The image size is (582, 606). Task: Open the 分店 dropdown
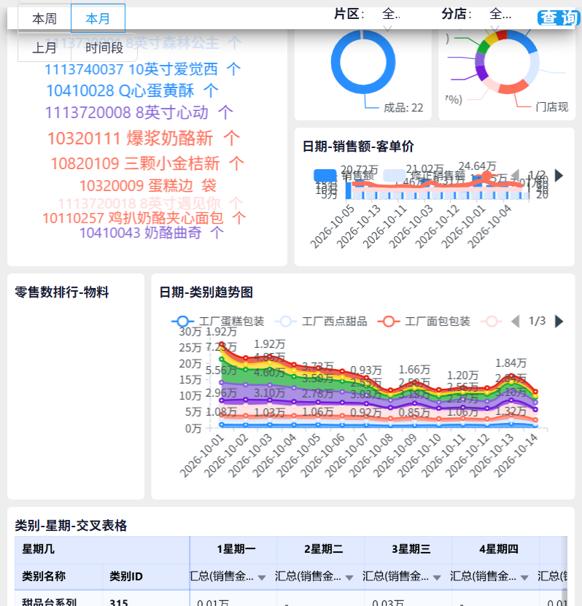(500, 15)
